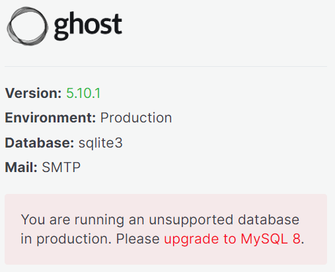
Task: Click the word "MySQL" in the warning
Action: pos(264,240)
